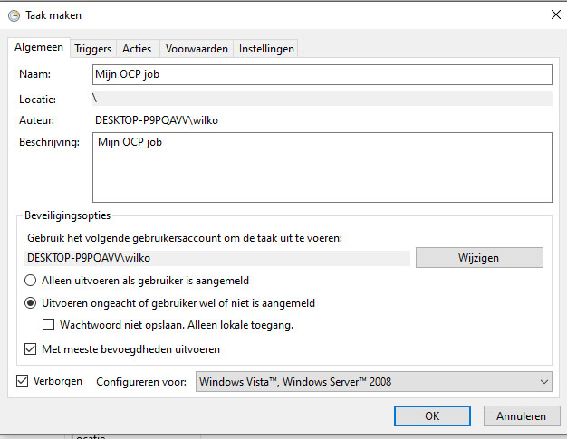Screen dimensions: 567x439
Task: Cancel with the Annuleren button
Action: tap(522, 415)
